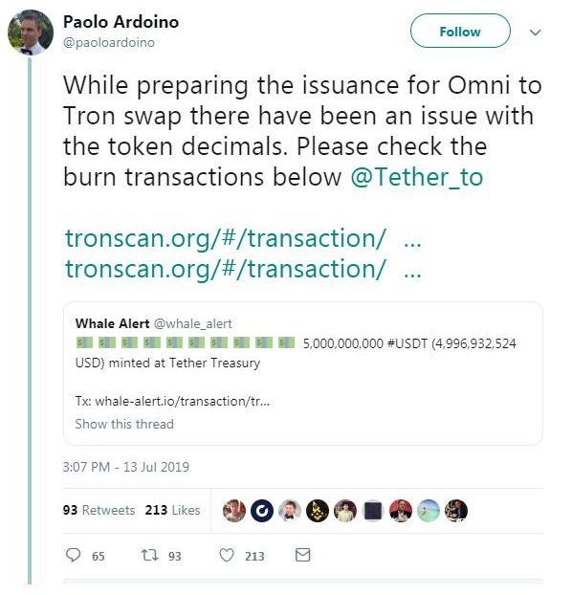The width and height of the screenshot is (572, 595).
Task: Open the last liker avatar in row
Action: point(456,511)
